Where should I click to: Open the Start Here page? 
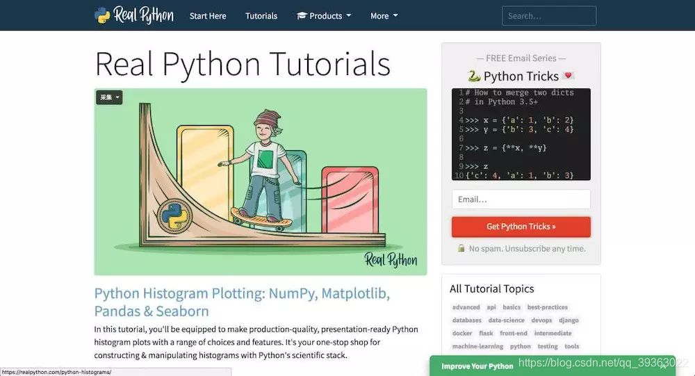point(208,16)
